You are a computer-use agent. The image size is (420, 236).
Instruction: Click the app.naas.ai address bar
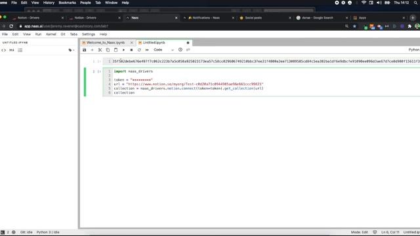pyautogui.click(x=66, y=26)
